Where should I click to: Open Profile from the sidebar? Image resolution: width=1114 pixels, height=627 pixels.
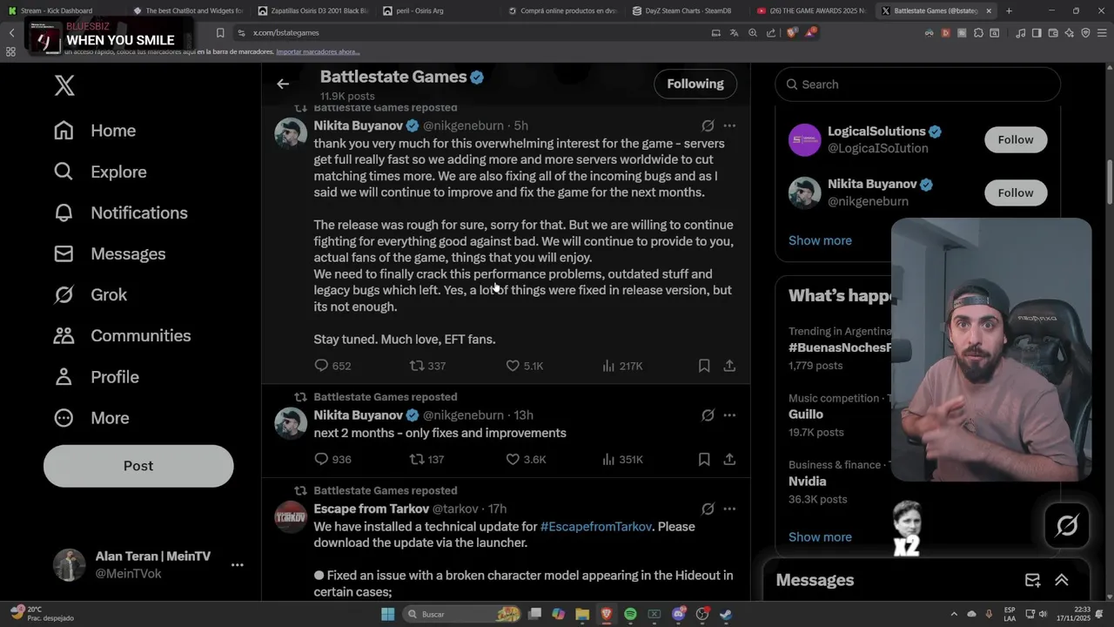(x=96, y=376)
